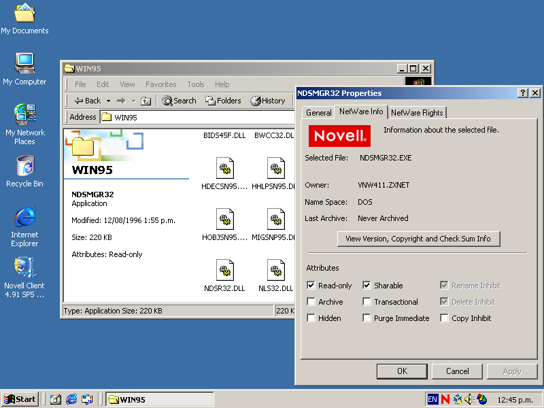The width and height of the screenshot is (544, 408).
Task: Open the volume speaker tray icon
Action: coord(469,399)
